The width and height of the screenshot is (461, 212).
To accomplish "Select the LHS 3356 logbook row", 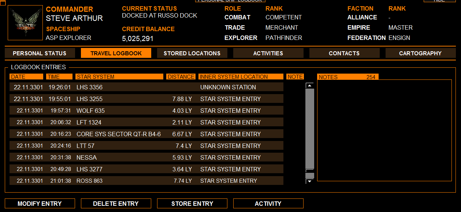I will tap(146, 87).
